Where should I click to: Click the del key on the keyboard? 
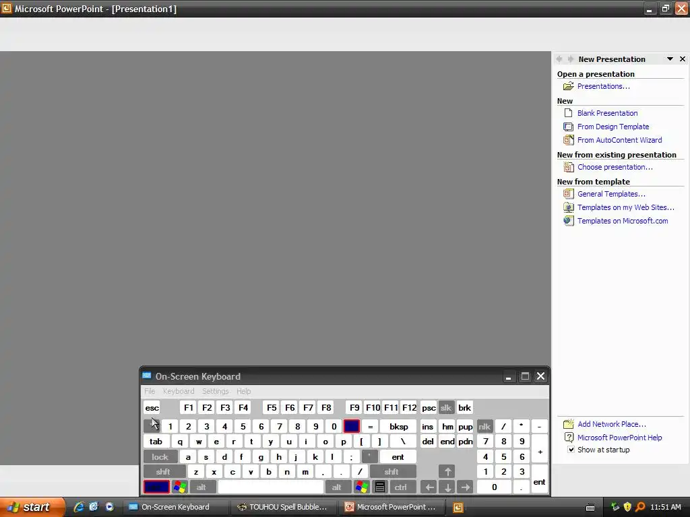(428, 442)
